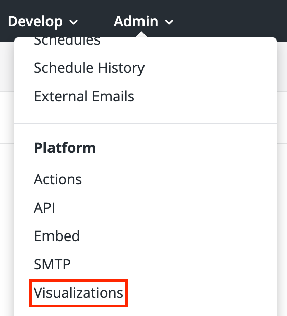Go to External Emails
Screen dimensions: 287x316
tap(84, 96)
